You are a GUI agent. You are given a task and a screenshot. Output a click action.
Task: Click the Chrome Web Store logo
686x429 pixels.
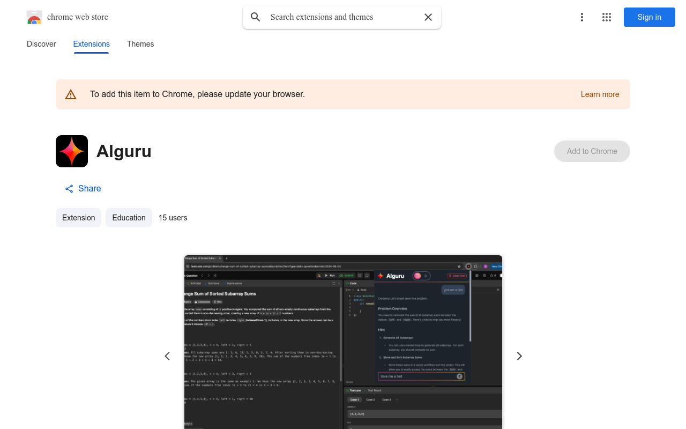pyautogui.click(x=34, y=17)
